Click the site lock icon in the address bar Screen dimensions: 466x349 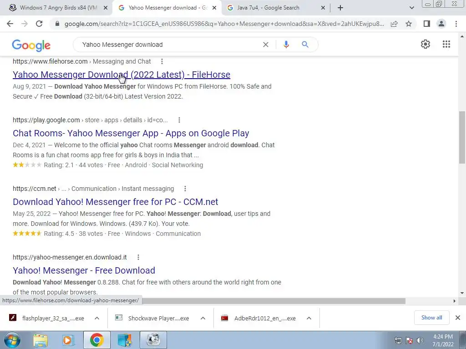click(57, 24)
